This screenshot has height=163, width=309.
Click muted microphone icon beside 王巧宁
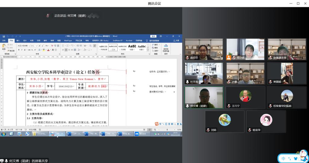[229, 106]
